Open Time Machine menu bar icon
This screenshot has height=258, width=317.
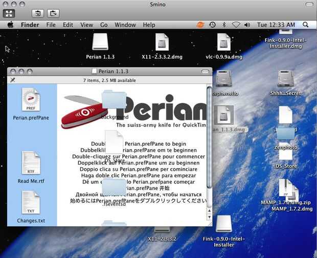212,25
